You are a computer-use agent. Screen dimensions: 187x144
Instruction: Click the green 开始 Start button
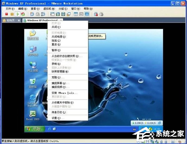(x=34, y=129)
